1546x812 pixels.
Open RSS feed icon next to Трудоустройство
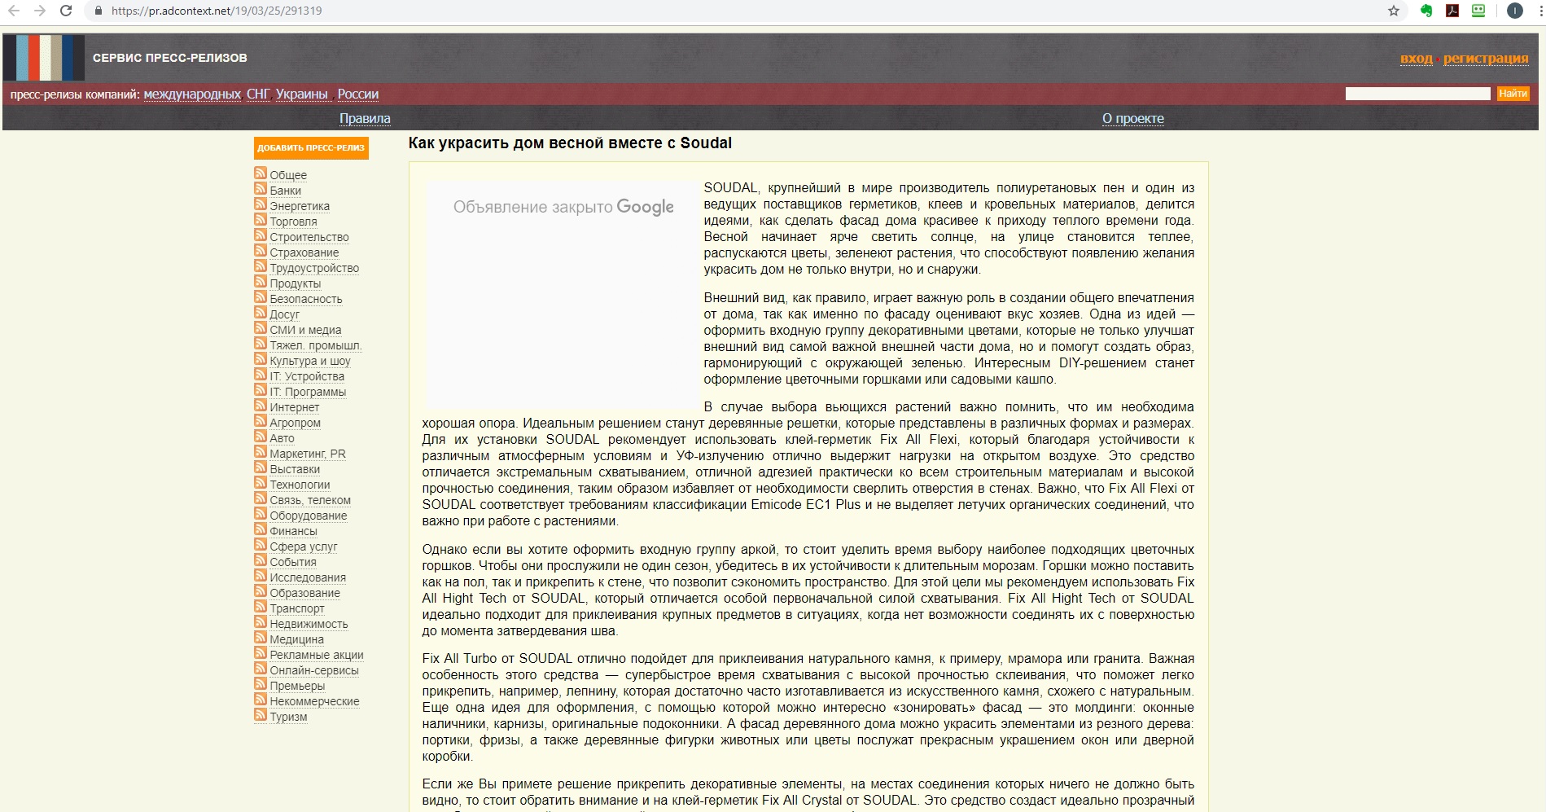[x=261, y=266]
